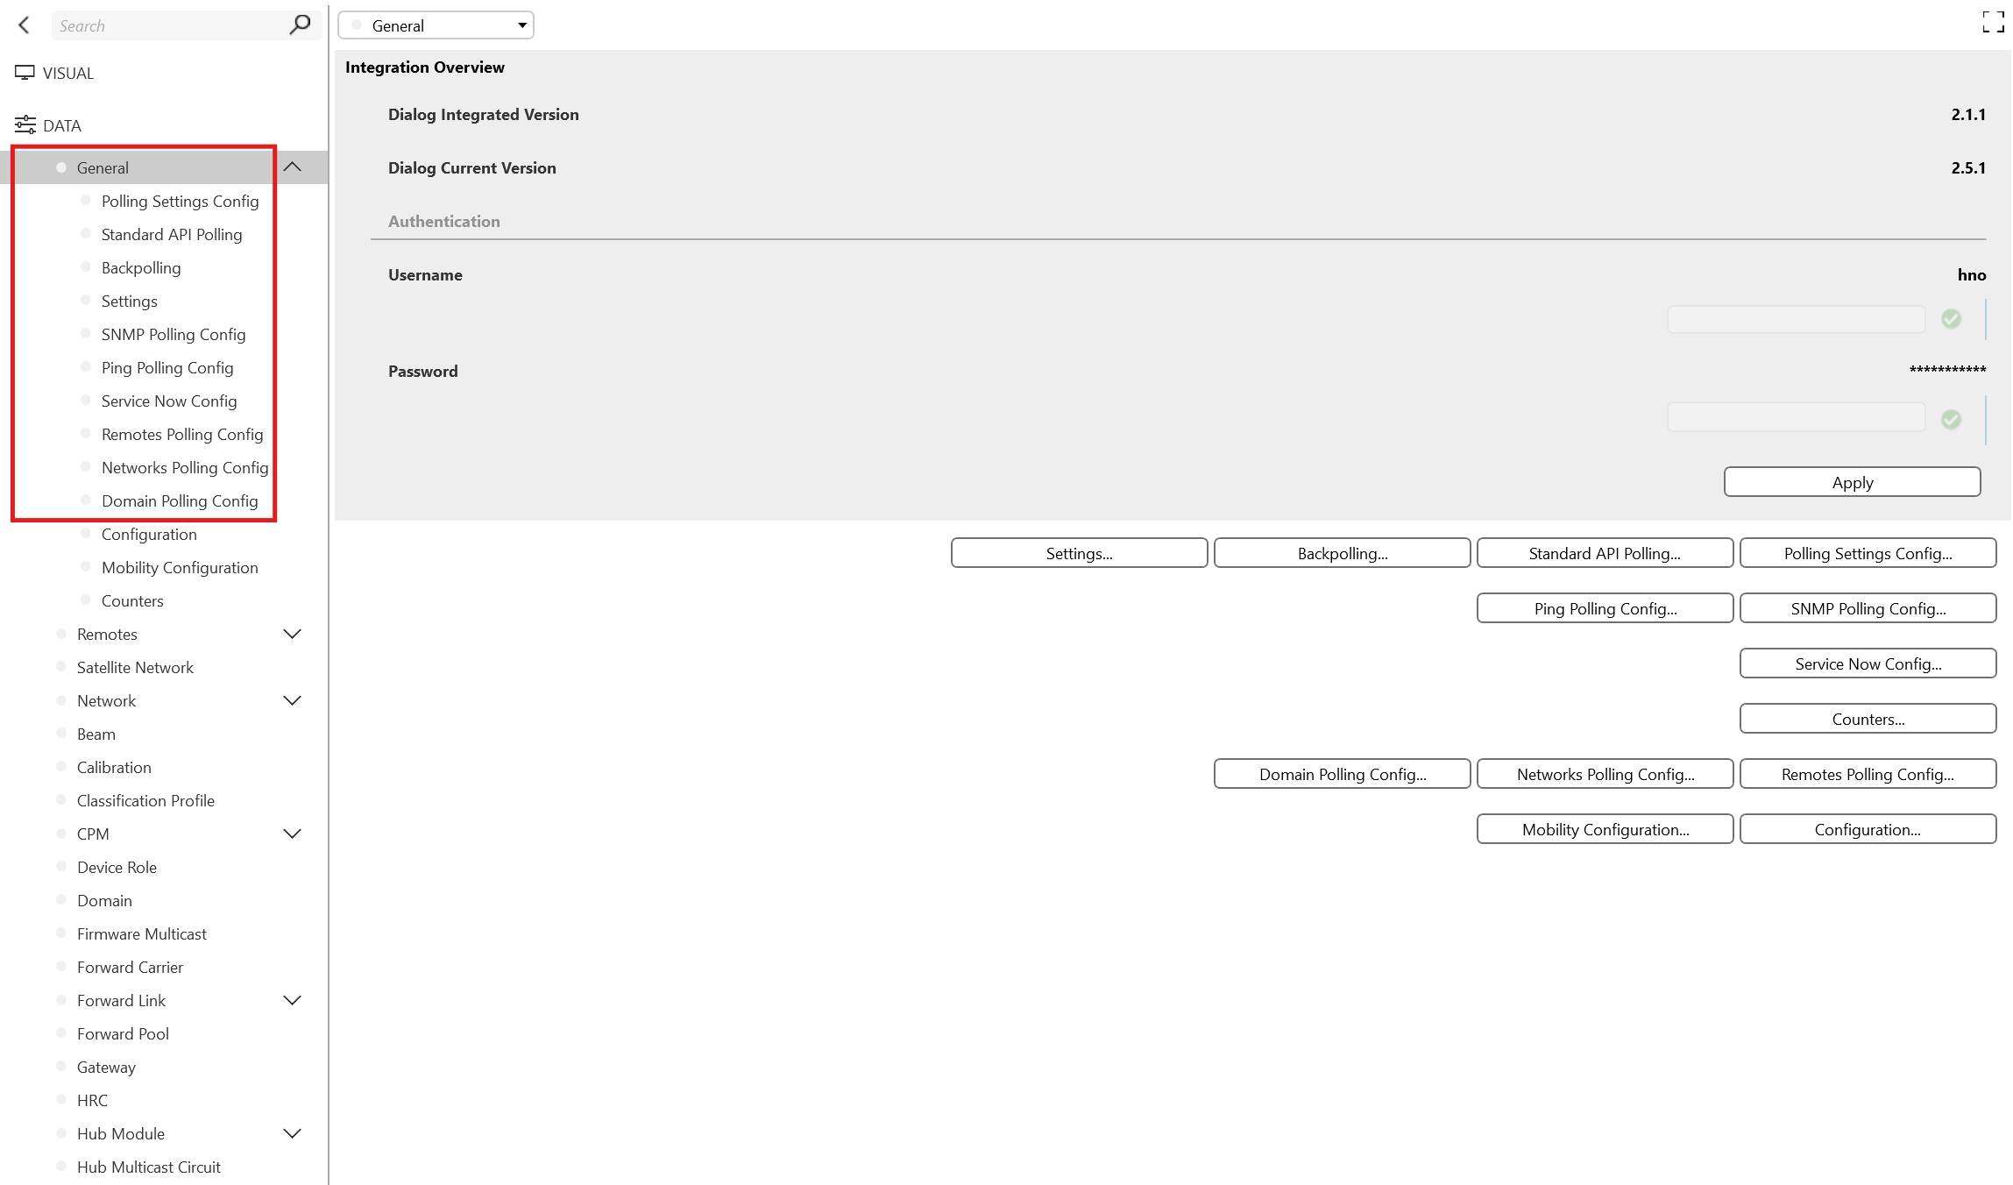The height and width of the screenshot is (1185, 2013).
Task: Select General in the sidebar
Action: tap(103, 167)
